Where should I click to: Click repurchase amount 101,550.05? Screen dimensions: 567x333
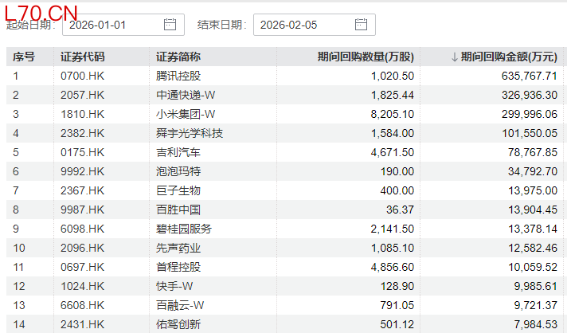(530, 133)
